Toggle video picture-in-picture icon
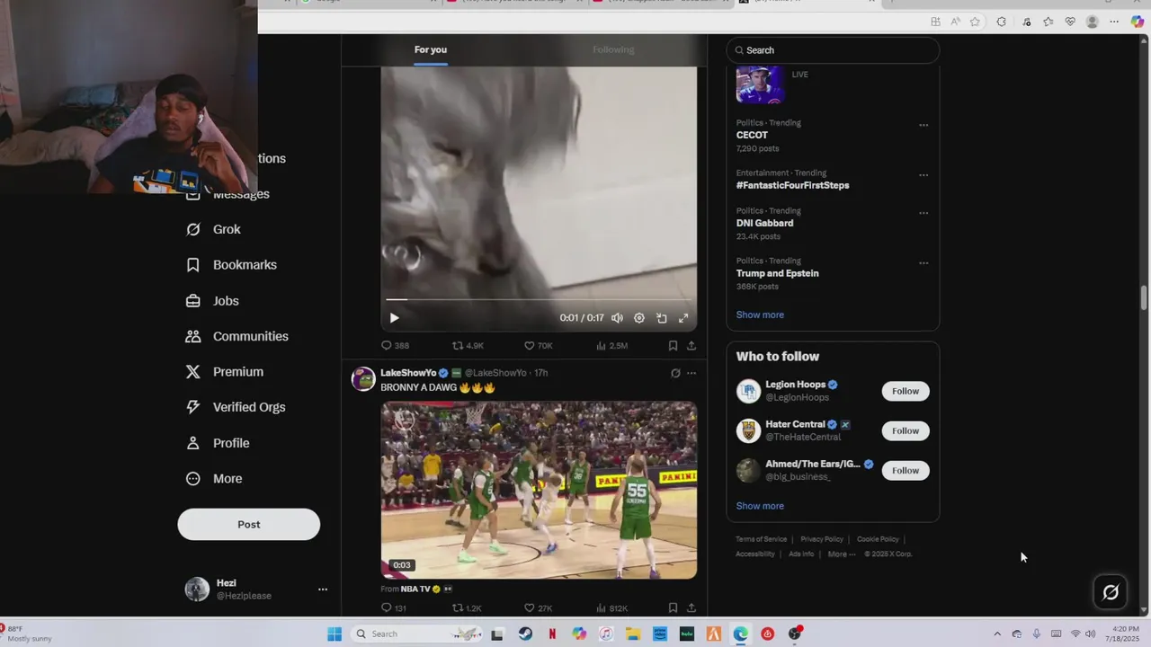Screen dimensions: 1151x647 tap(662, 318)
